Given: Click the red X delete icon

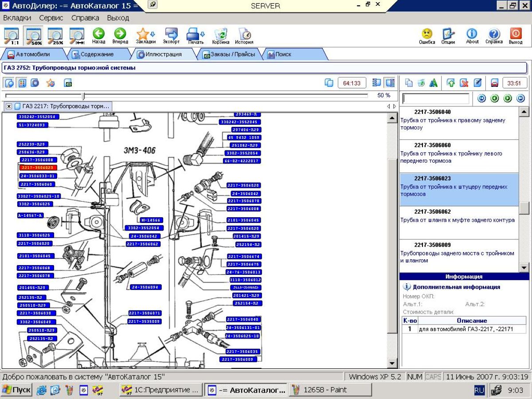Looking at the screenshot, I should tap(464, 83).
